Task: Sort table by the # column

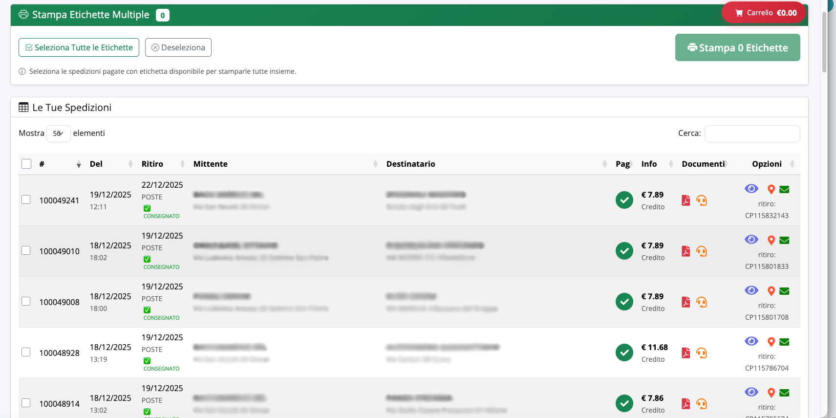Action: (x=60, y=164)
